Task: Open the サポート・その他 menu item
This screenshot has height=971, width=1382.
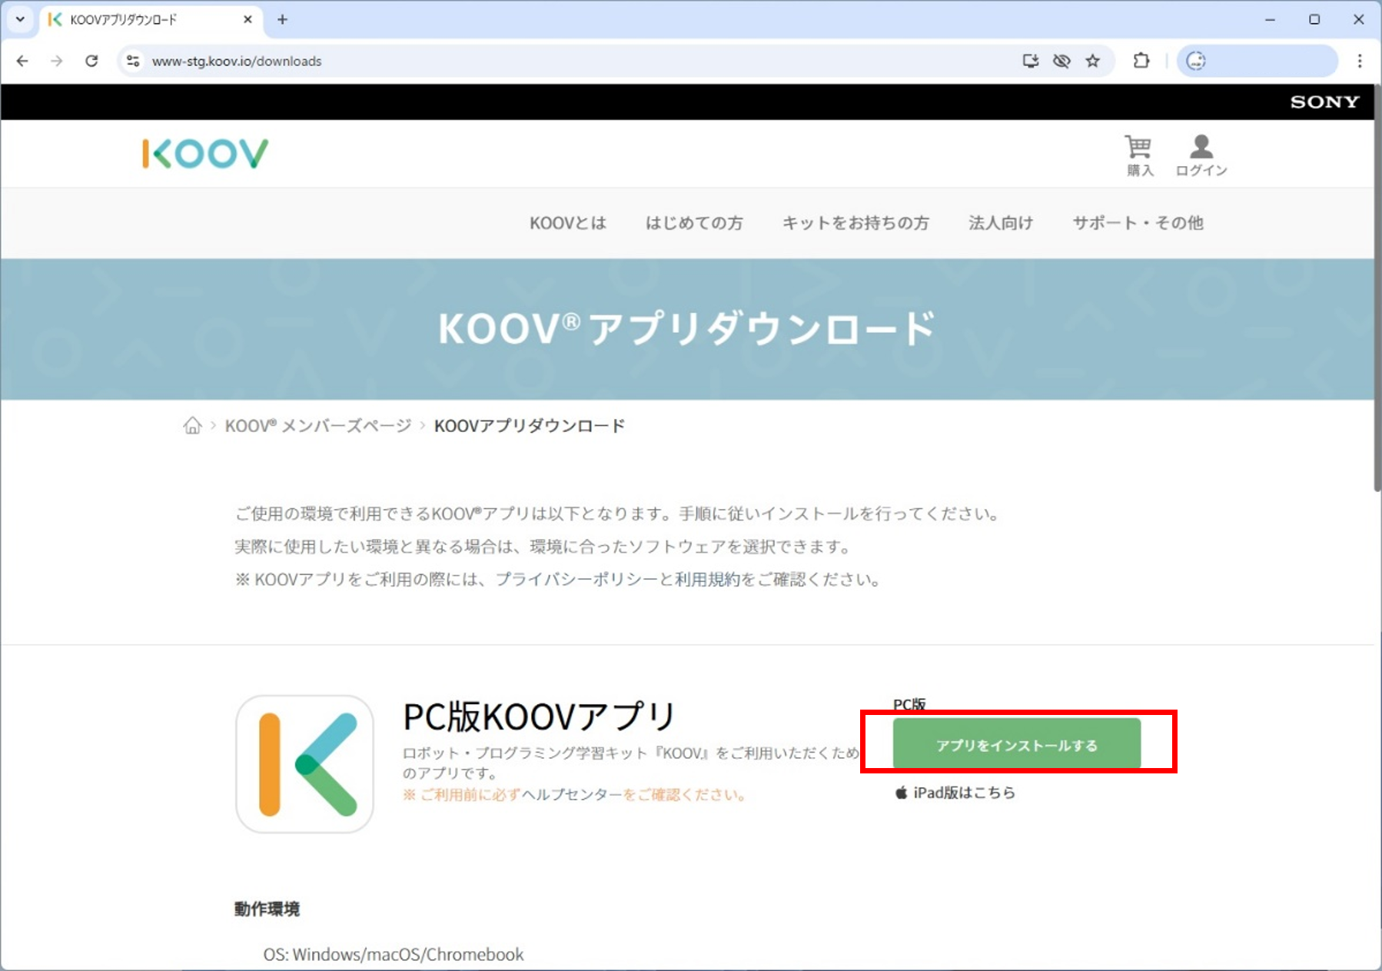Action: (x=1138, y=223)
